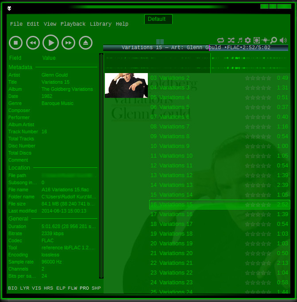Click the Bitrate value 2339 kbps
297x302 pixels.
tap(52, 233)
